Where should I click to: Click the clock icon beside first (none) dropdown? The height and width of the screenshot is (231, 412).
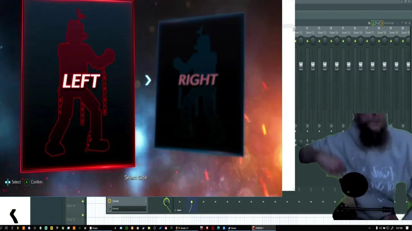point(109,201)
